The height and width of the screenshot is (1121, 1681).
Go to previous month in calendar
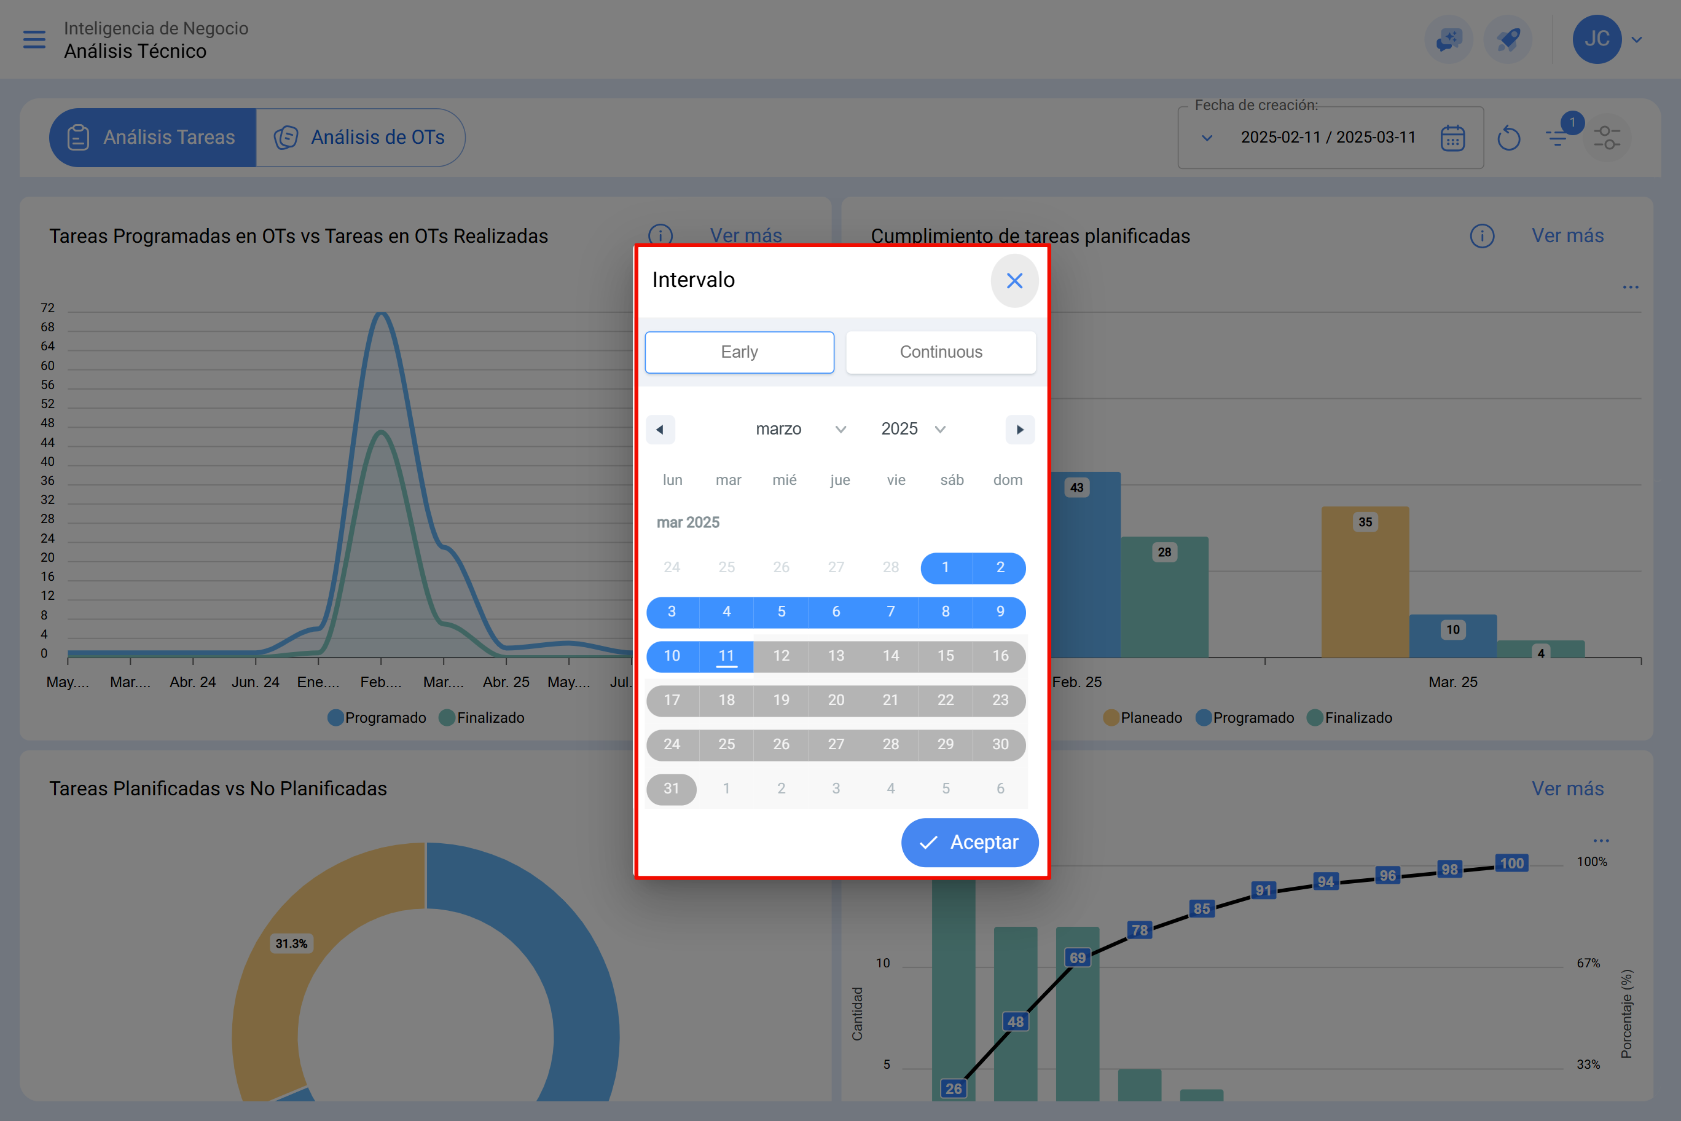660,430
